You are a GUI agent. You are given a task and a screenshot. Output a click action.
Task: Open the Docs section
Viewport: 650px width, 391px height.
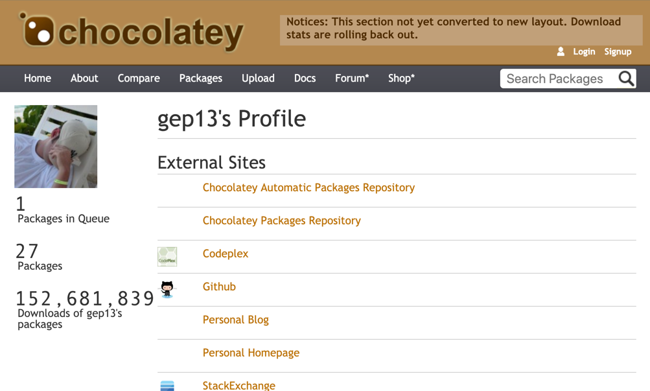(305, 78)
